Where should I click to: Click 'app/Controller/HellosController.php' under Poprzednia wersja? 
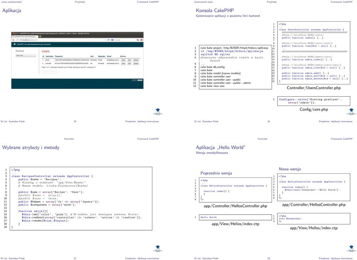point(235,206)
